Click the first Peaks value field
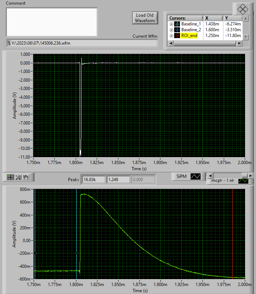This screenshot has height=294, width=256. (93, 180)
